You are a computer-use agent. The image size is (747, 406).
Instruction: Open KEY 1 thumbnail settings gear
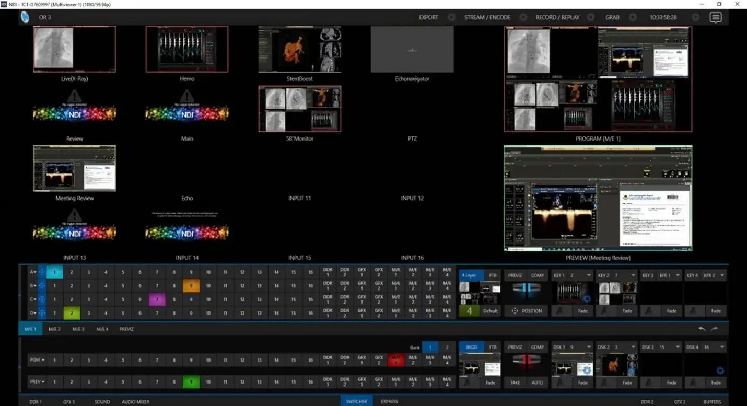[x=586, y=299]
